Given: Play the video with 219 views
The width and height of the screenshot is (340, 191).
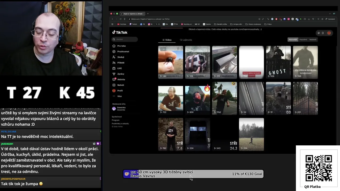Looking at the screenshot, I should pyautogui.click(x=224, y=62).
